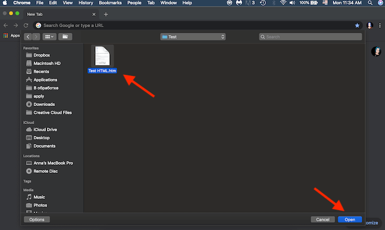
Task: Click the Bluetooth icon in menu bar
Action: (274, 3)
